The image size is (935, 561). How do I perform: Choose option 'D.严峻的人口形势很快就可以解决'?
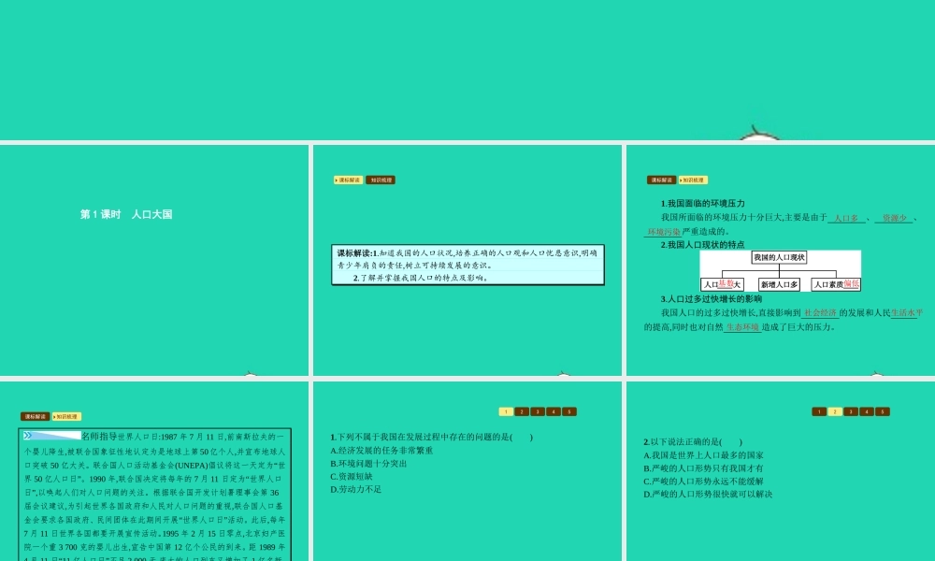708,495
